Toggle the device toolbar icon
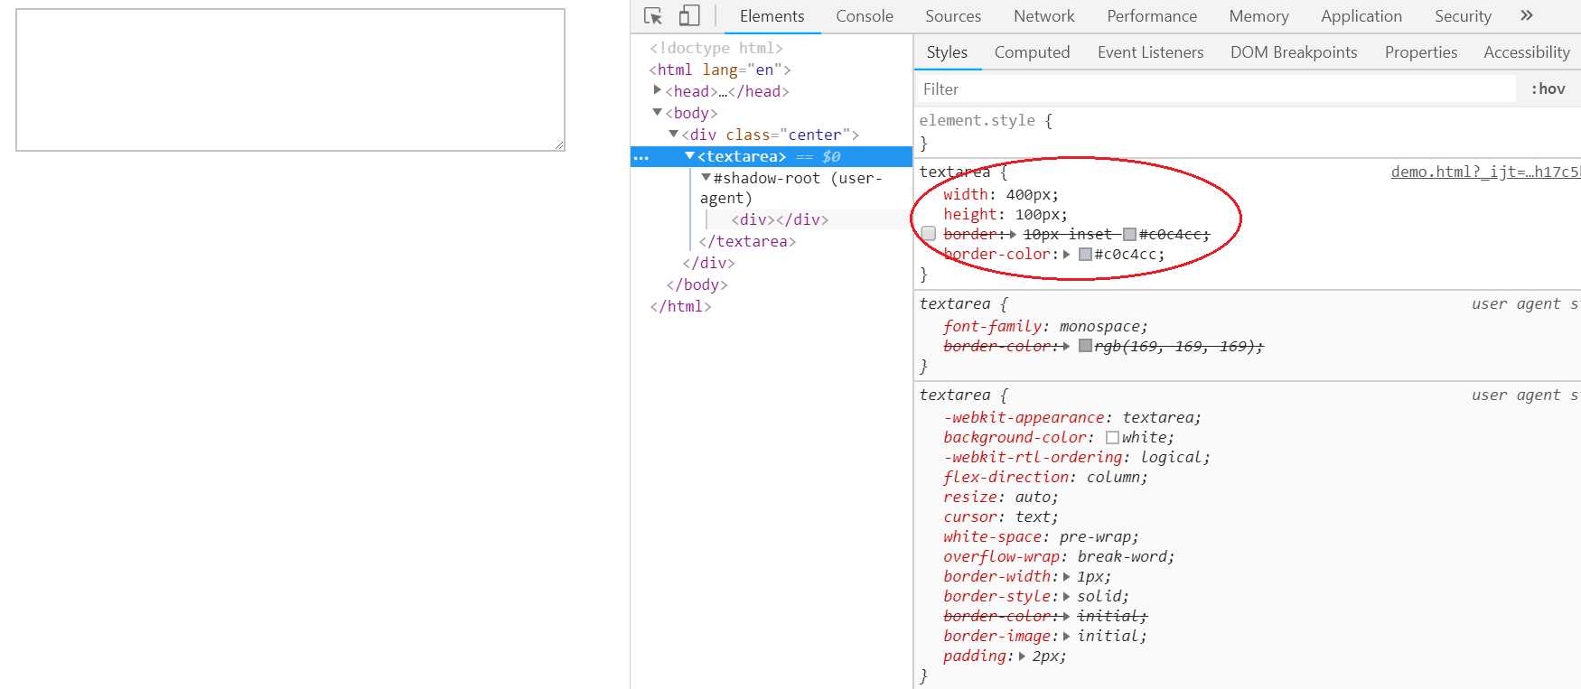 tap(689, 16)
